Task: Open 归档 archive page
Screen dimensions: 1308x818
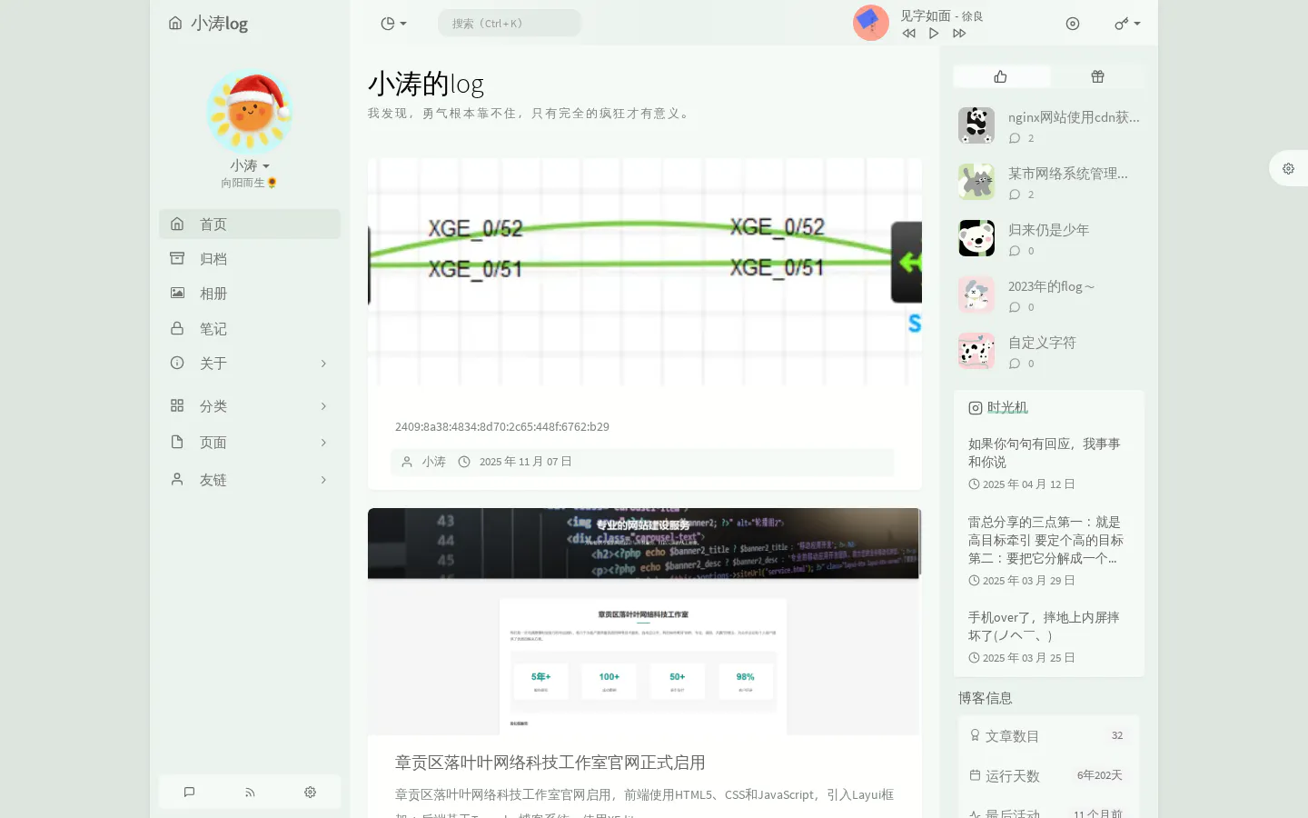Action: click(x=250, y=258)
